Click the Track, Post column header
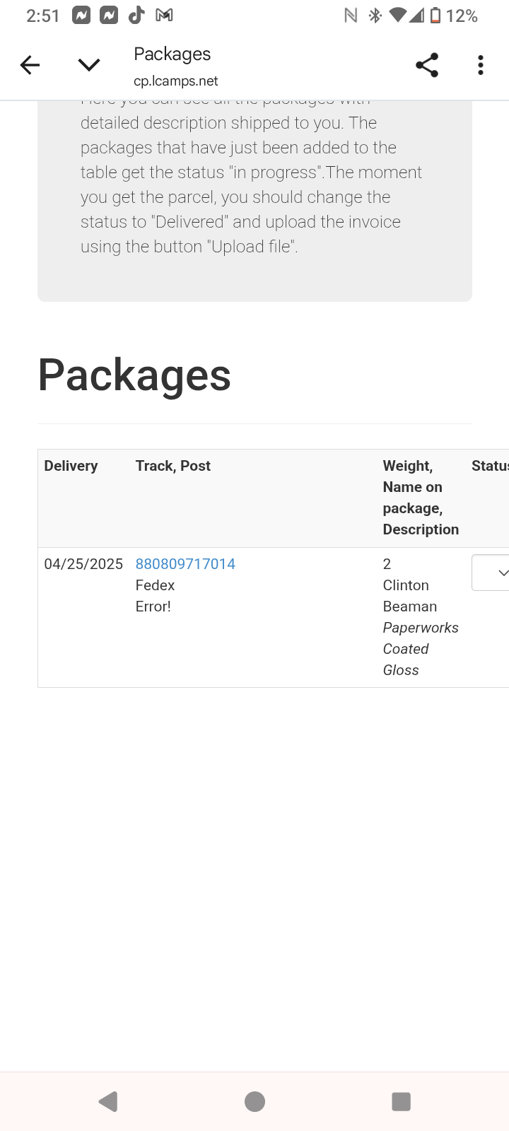509x1131 pixels. point(173,466)
